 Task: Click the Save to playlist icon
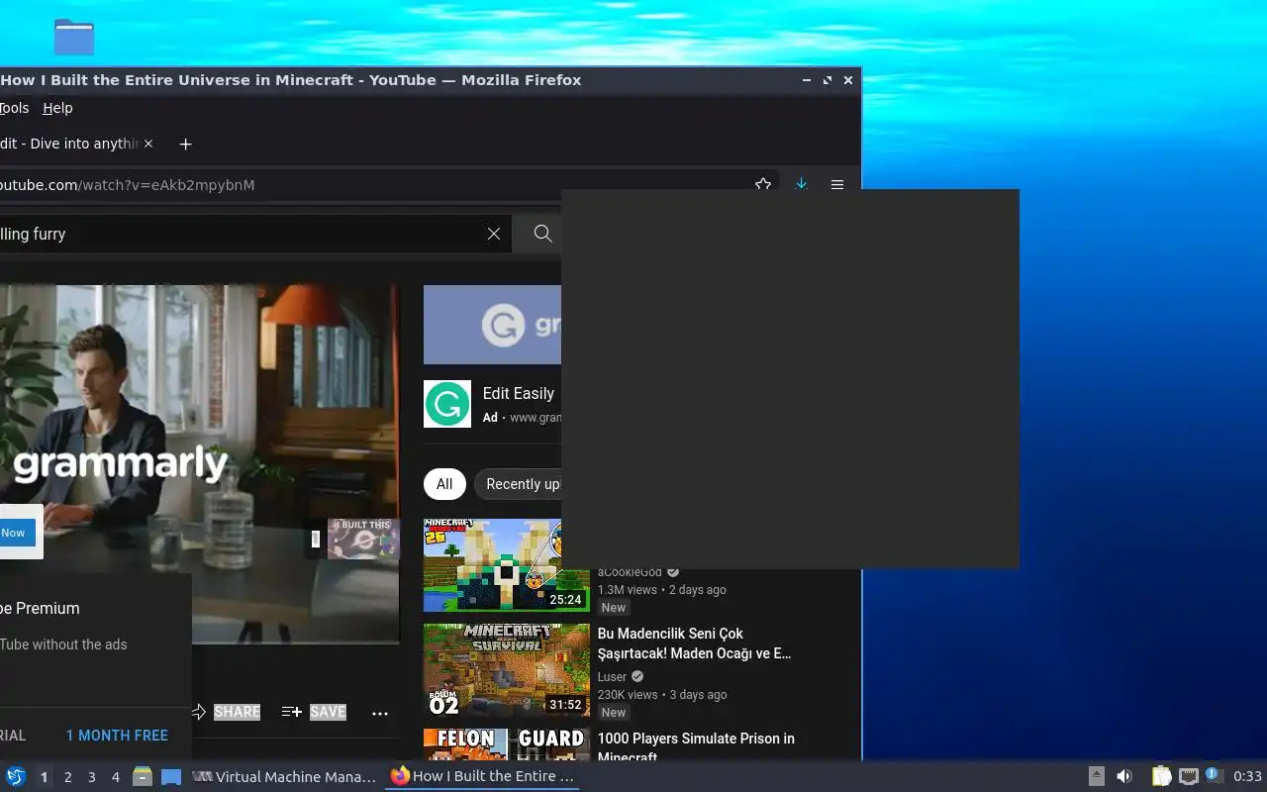[291, 712]
